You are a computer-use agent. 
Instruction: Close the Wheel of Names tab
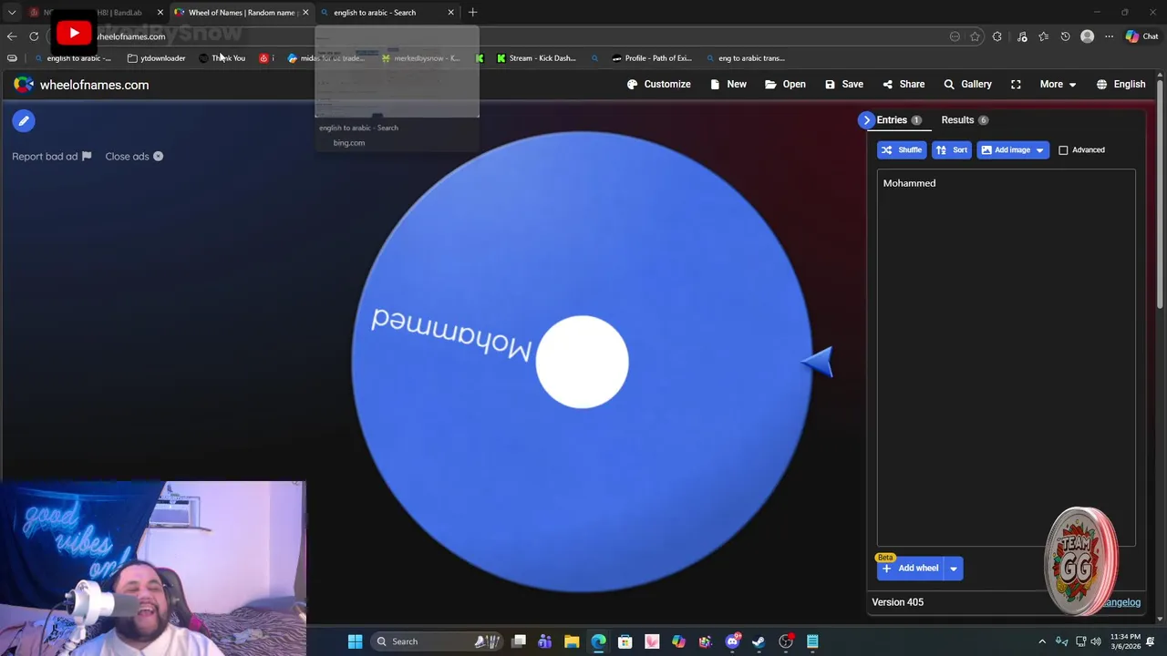(305, 13)
